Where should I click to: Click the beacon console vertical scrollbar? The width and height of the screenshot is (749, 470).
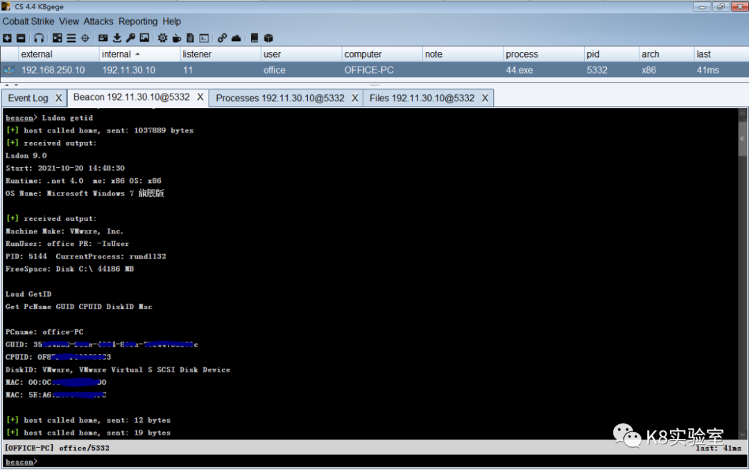742,273
